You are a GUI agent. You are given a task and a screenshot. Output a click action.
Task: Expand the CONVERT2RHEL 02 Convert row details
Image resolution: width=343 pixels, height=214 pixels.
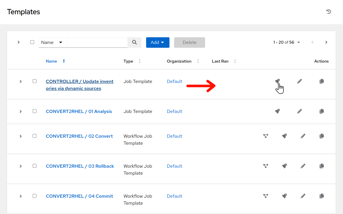point(21,136)
